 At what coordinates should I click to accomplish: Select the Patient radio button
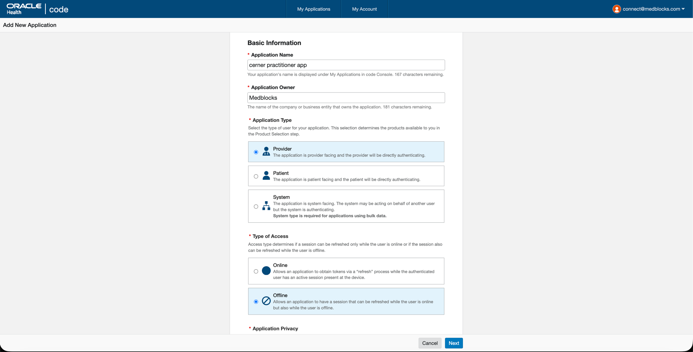[x=256, y=176]
